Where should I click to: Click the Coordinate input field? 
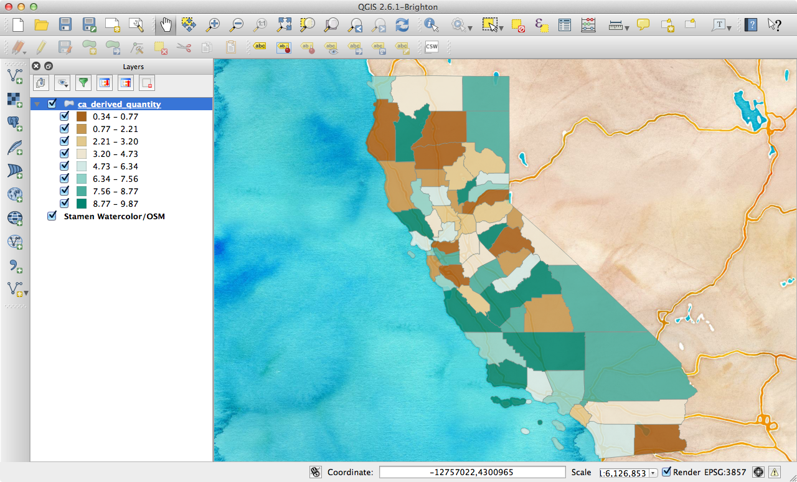click(472, 472)
